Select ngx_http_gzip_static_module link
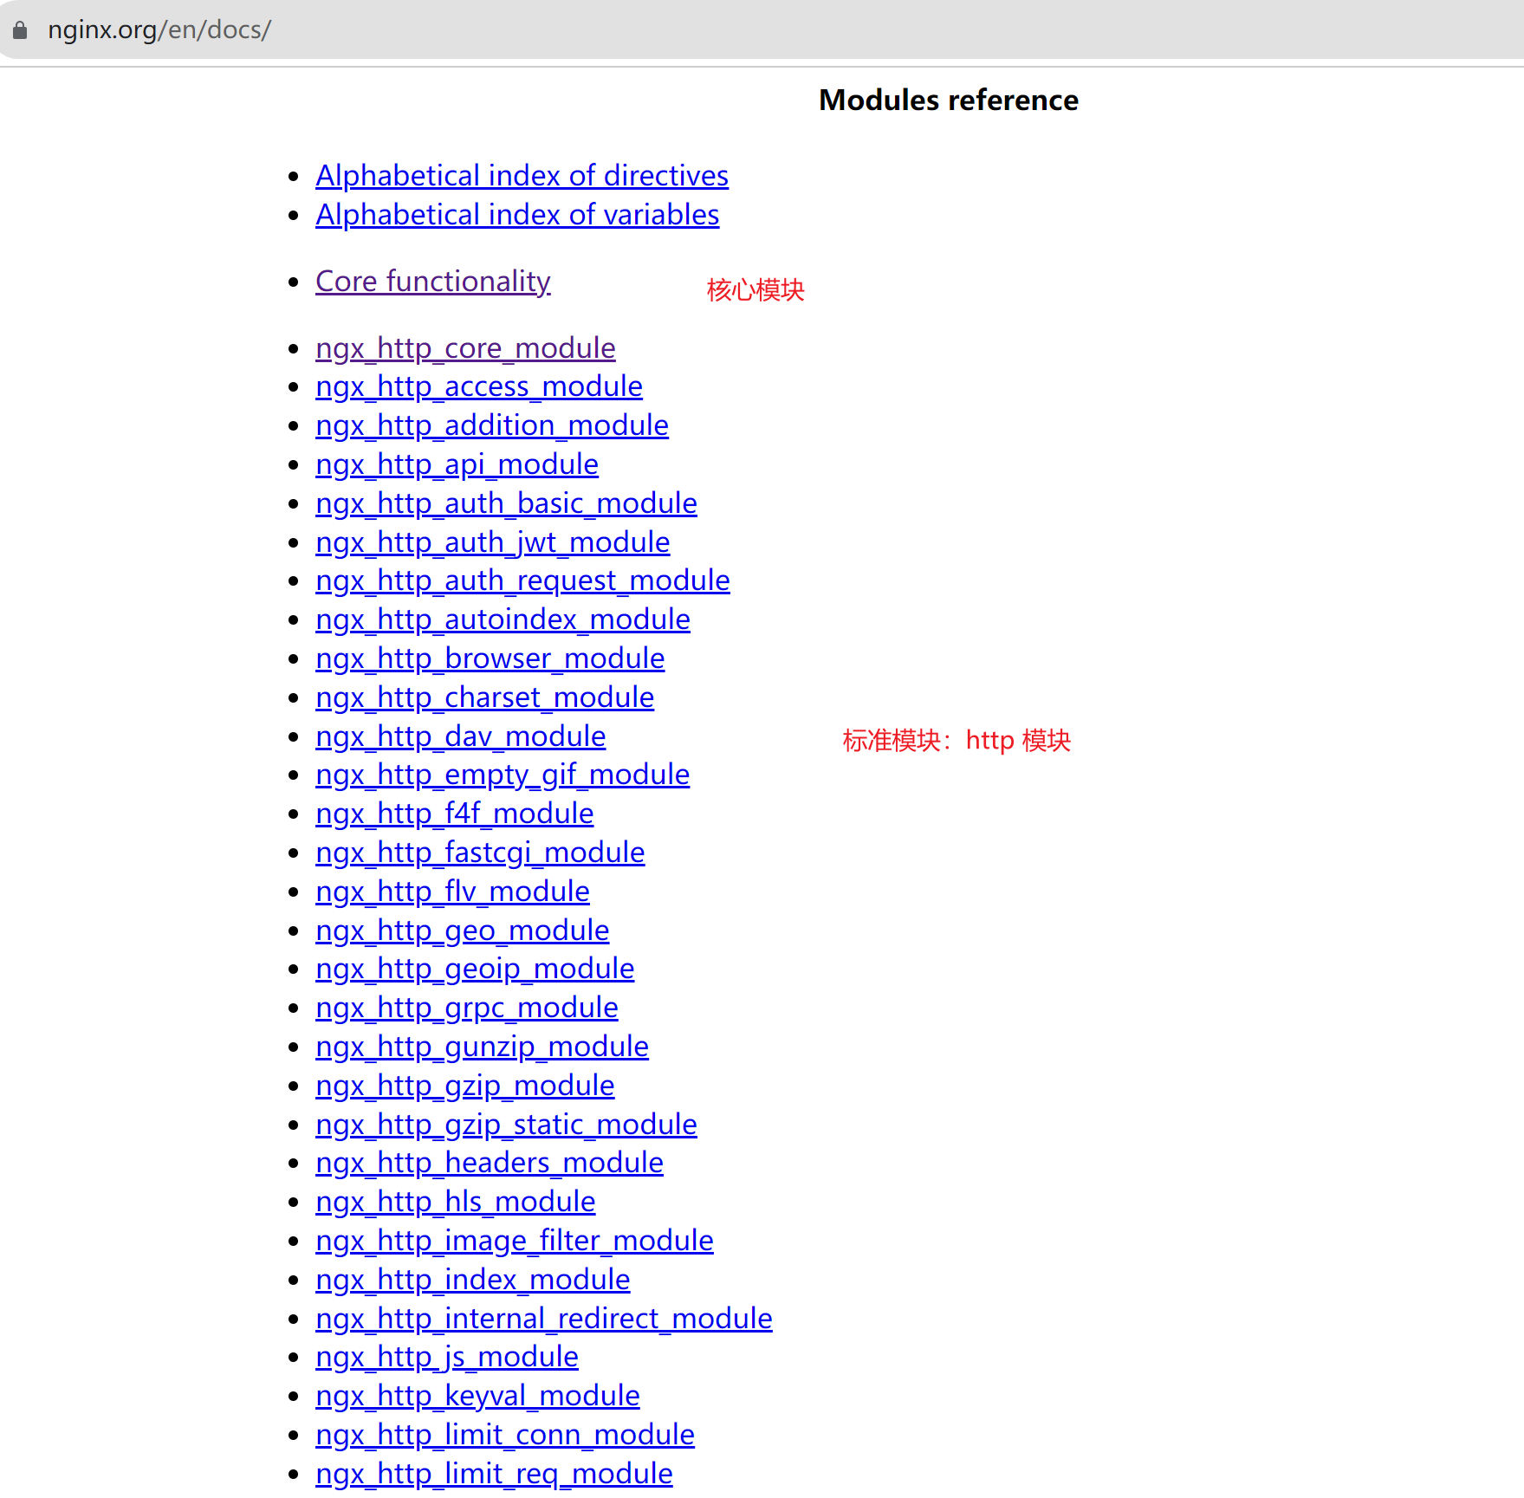 pyautogui.click(x=506, y=1125)
